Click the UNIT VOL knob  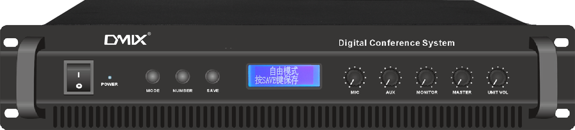(x=498, y=77)
